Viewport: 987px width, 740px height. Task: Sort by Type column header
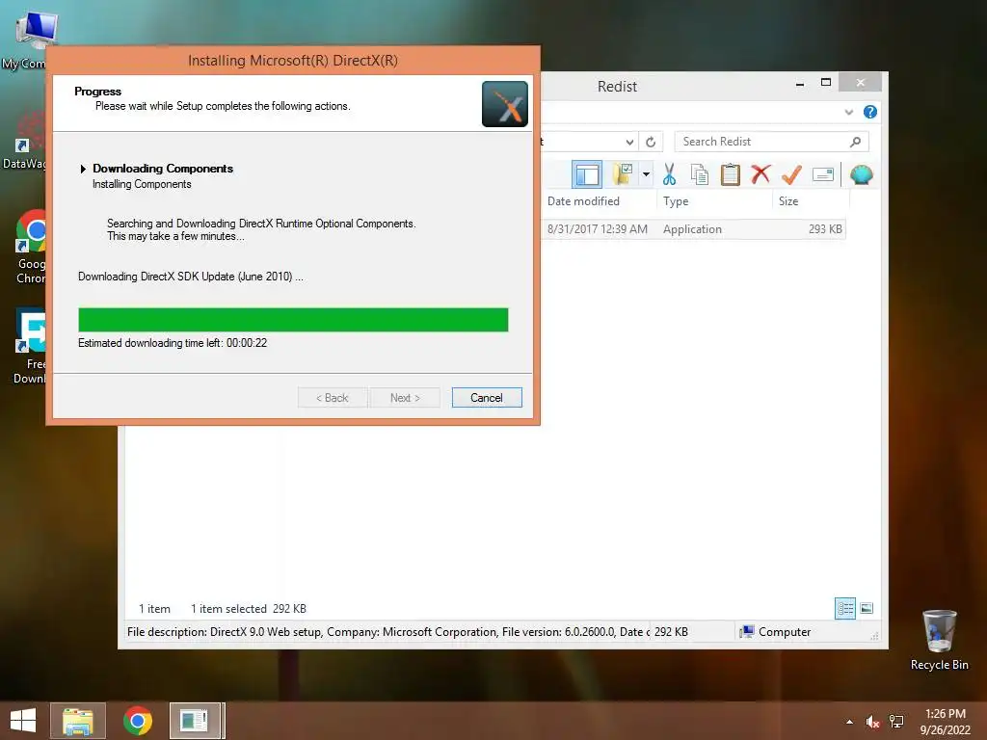click(x=676, y=201)
